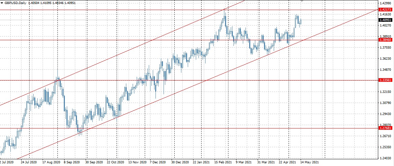Click 1.26710 on the price axis
The width and height of the screenshot is (394, 166).
(386, 136)
